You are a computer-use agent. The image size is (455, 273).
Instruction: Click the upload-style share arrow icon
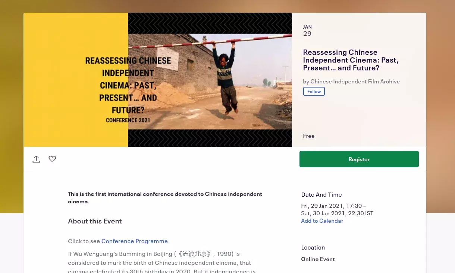point(36,159)
